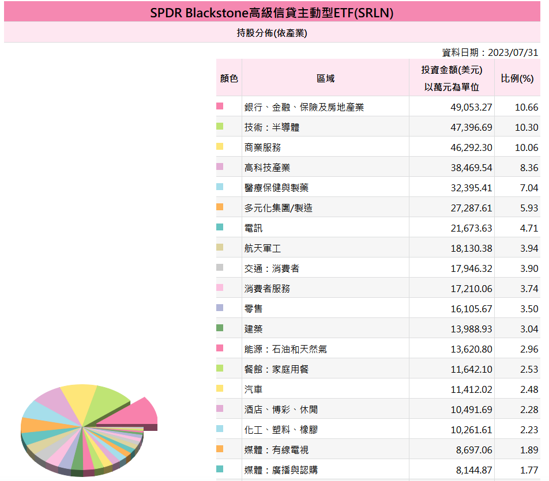Screen dimensions: 549x481
Task: Click the pink swatch beside 銀行、金融、保險及房地產業
Action: click(220, 107)
